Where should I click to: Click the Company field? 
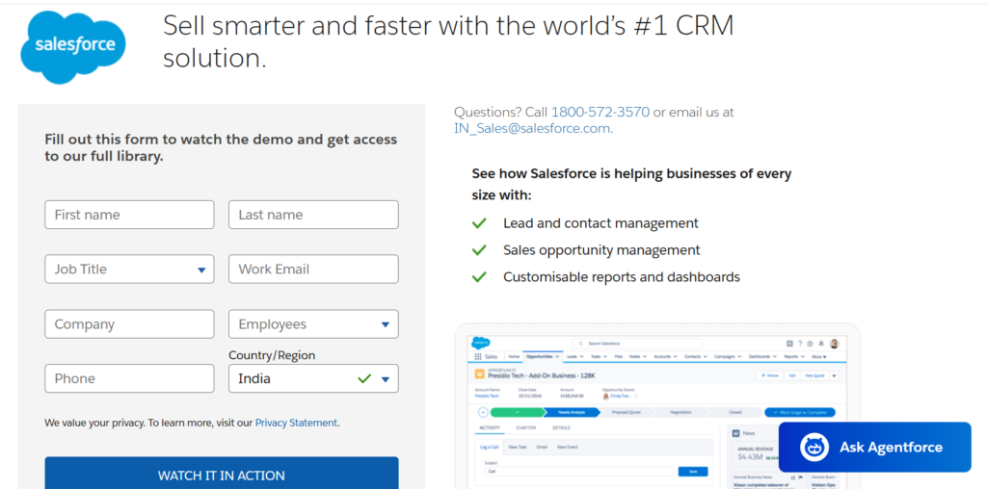coord(130,324)
